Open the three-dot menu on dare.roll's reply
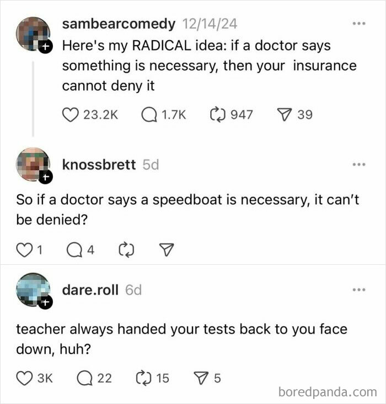 click(x=360, y=290)
